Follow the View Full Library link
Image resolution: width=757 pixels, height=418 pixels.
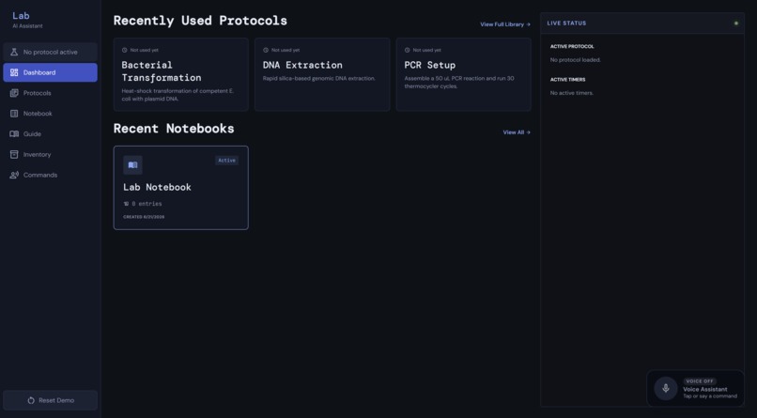[505, 24]
